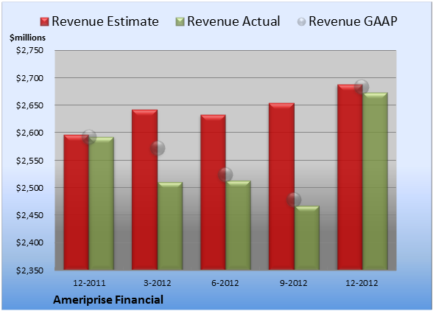Click the red Revenue Estimate legend swatch
The width and height of the screenshot is (433, 311).
[44, 21]
